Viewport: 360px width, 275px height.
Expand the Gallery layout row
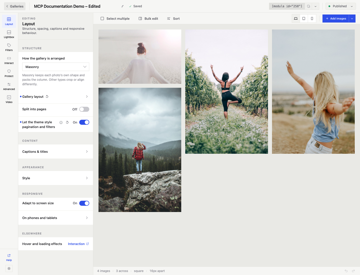(x=55, y=96)
